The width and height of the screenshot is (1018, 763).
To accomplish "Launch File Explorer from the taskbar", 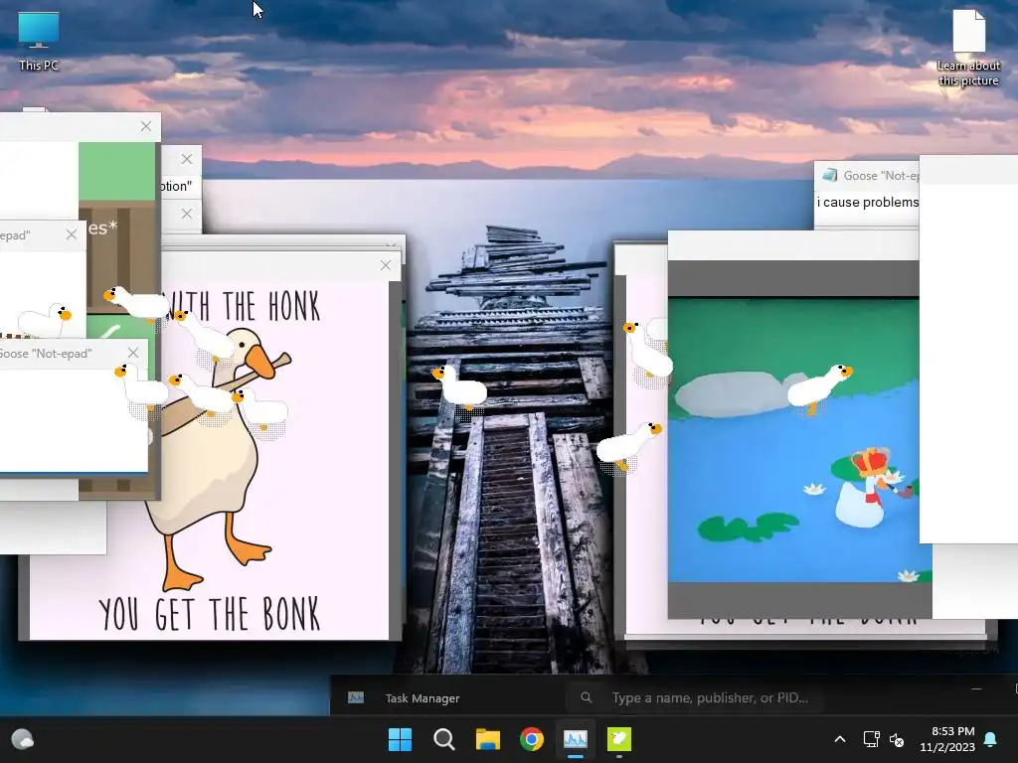I will pyautogui.click(x=487, y=739).
